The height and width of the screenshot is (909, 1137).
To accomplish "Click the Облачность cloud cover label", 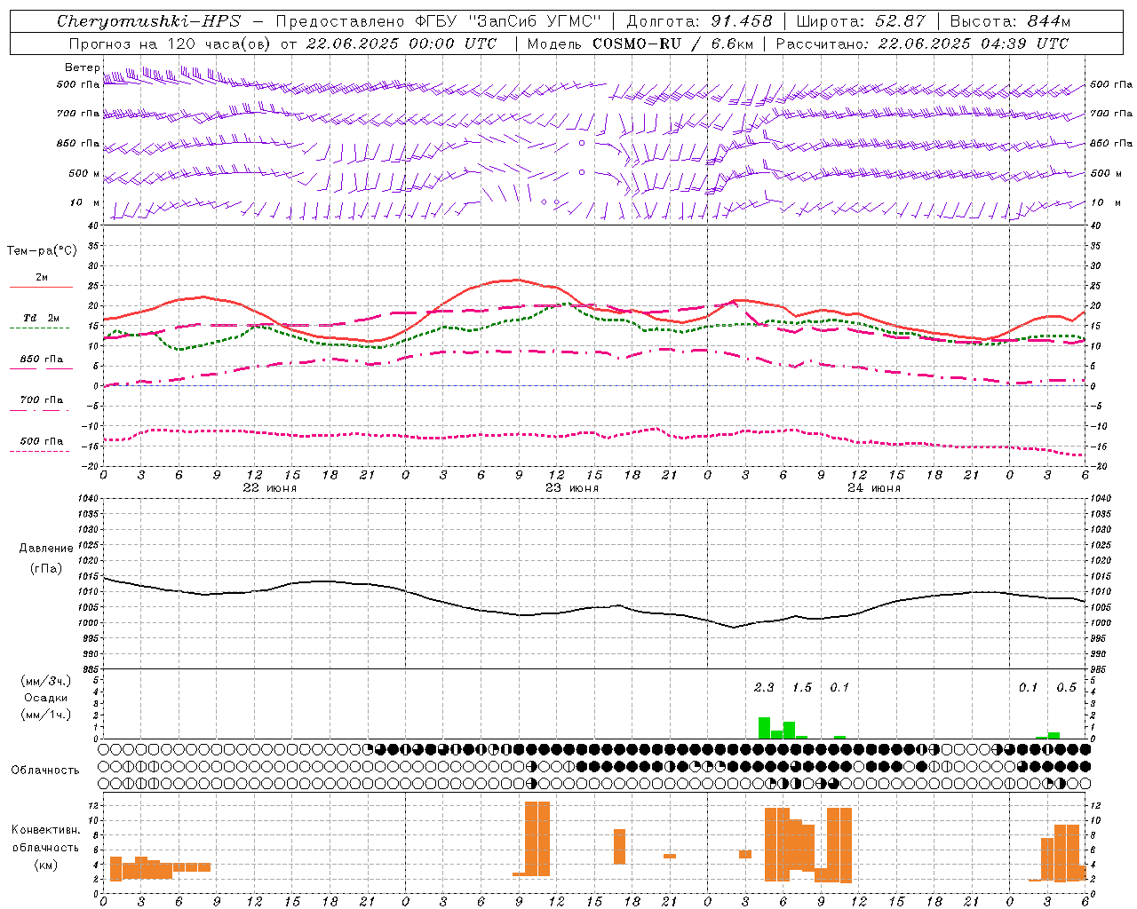I will click(45, 771).
